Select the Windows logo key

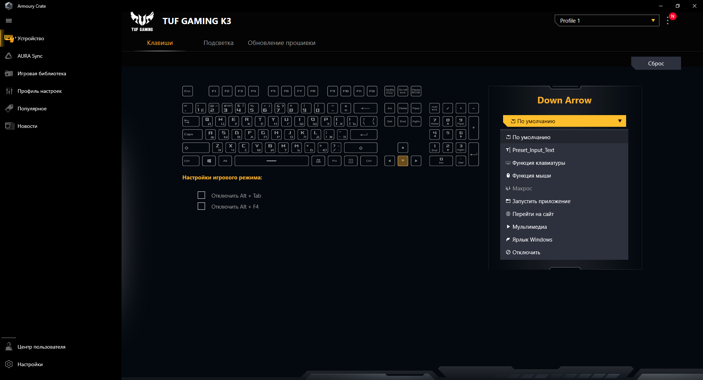[209, 161]
